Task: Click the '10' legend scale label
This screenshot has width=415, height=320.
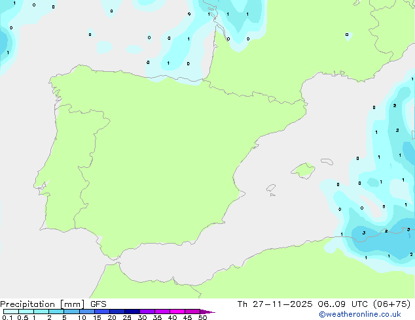Action: coord(82,317)
